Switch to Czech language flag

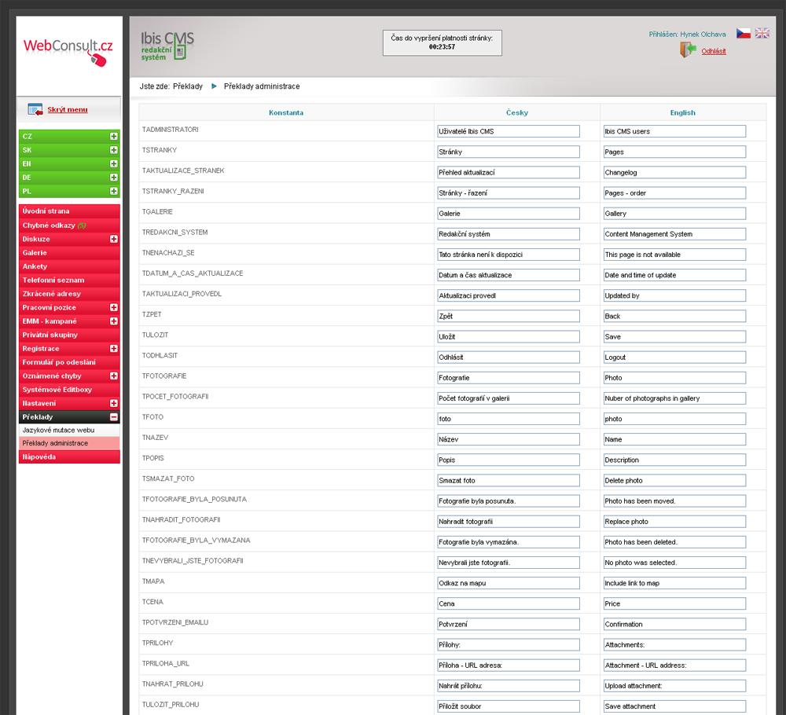(743, 33)
